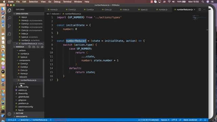Click src in the breadcrumb path
The width and height of the screenshot is (217, 122).
(48, 14)
